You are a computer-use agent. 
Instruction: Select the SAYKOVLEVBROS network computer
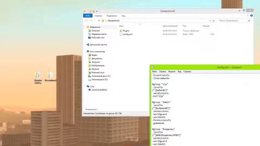[99, 90]
